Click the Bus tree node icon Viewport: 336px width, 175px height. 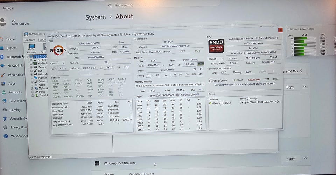[x=35, y=71]
